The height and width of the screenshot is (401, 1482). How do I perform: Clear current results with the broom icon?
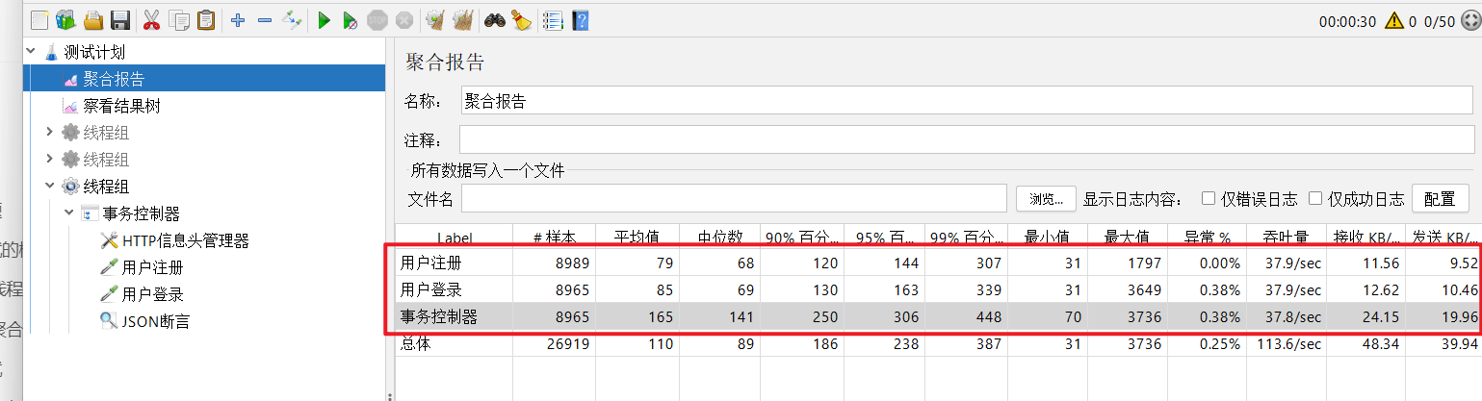435,19
